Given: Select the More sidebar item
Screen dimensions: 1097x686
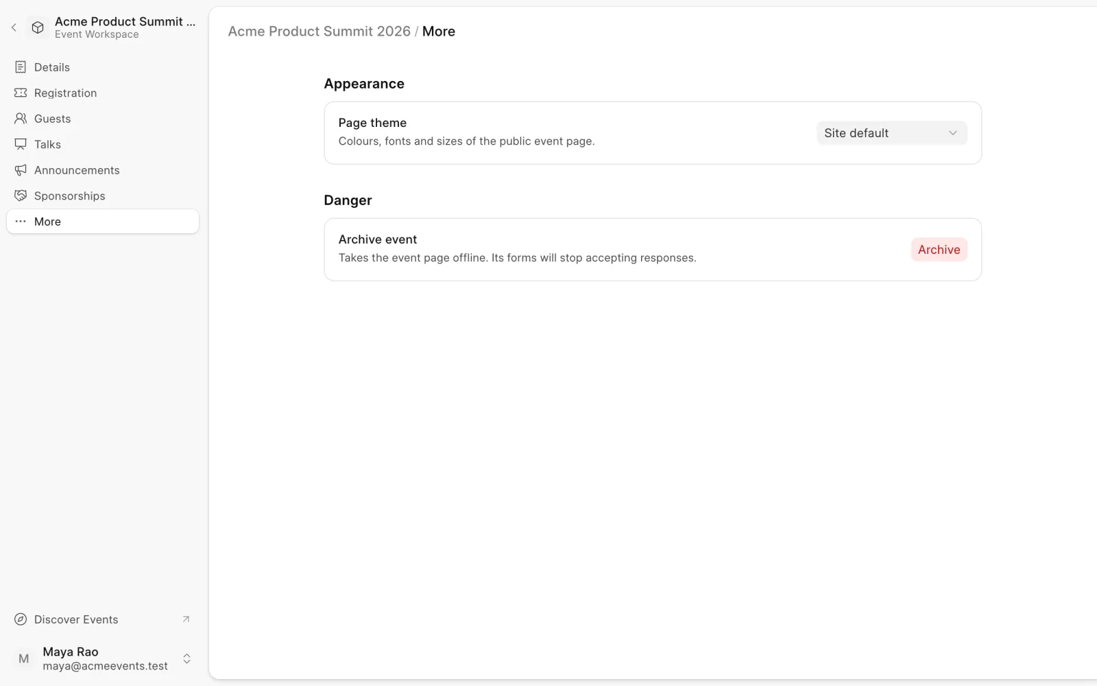Looking at the screenshot, I should [103, 222].
